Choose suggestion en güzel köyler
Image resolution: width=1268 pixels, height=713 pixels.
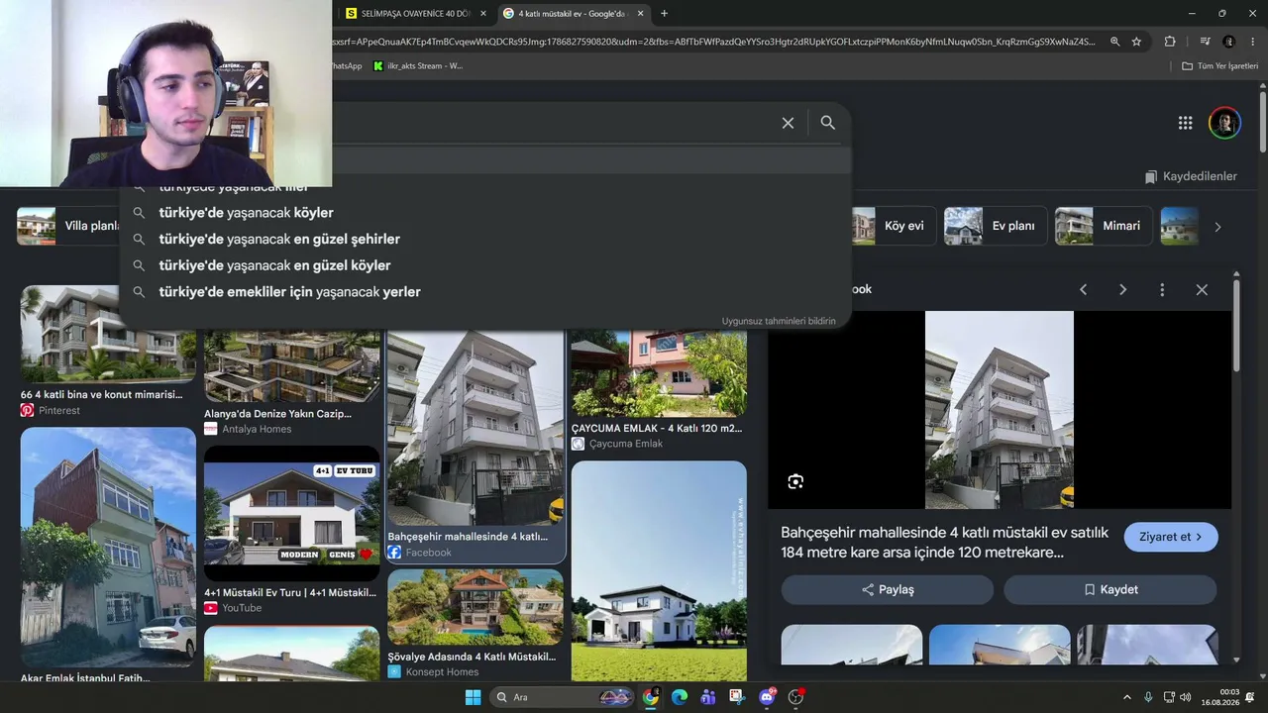pyautogui.click(x=485, y=265)
